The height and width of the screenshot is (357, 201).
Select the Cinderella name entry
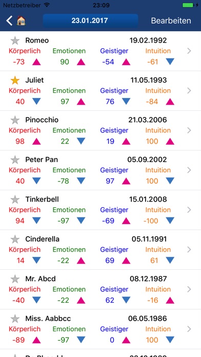[x=43, y=239]
